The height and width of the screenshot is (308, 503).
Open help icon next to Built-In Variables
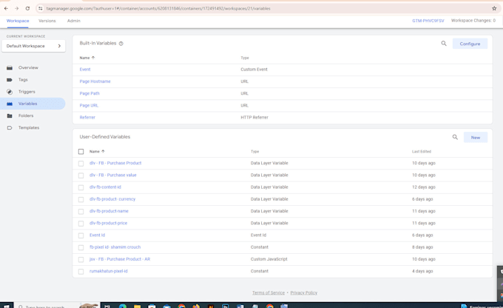click(x=121, y=44)
